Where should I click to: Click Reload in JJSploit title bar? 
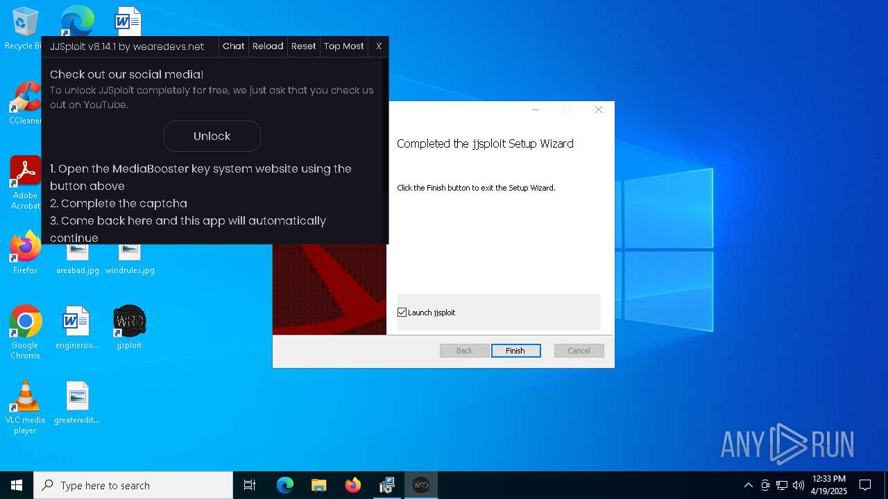click(x=268, y=46)
